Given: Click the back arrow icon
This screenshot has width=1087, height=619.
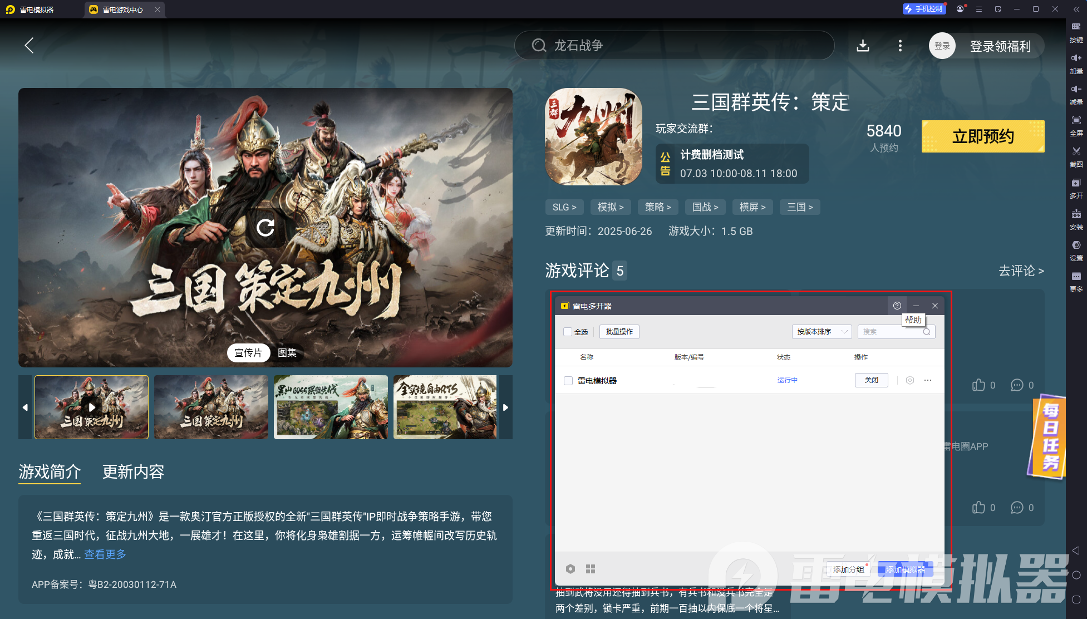Looking at the screenshot, I should pyautogui.click(x=29, y=46).
